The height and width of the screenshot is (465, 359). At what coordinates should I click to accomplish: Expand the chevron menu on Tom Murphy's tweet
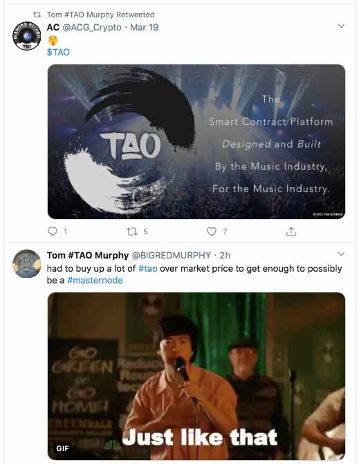[341, 254]
